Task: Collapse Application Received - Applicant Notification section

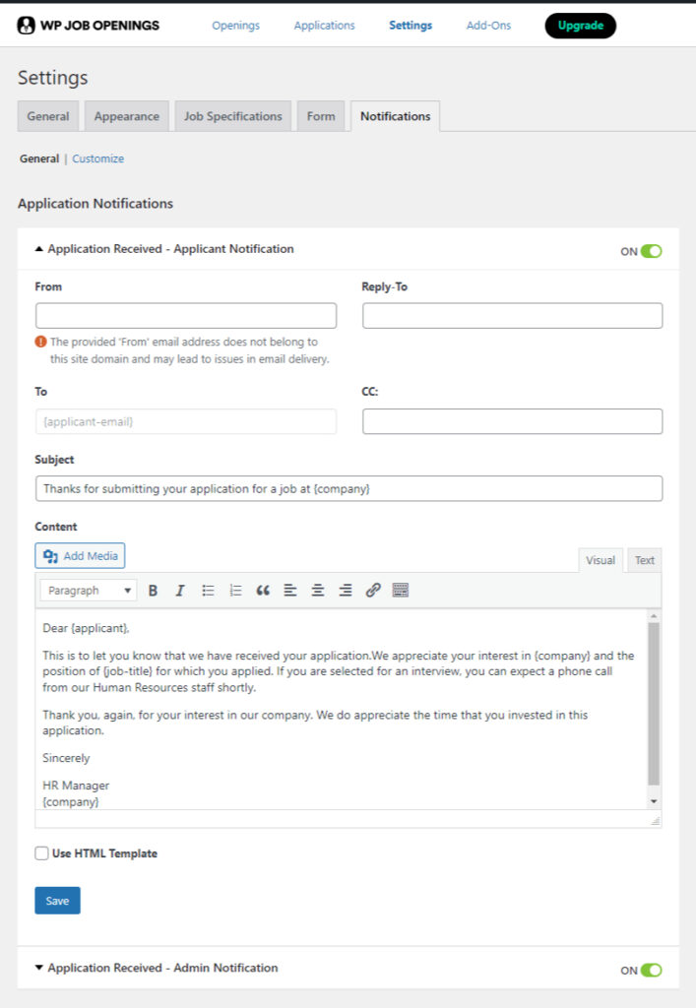Action: [x=164, y=249]
